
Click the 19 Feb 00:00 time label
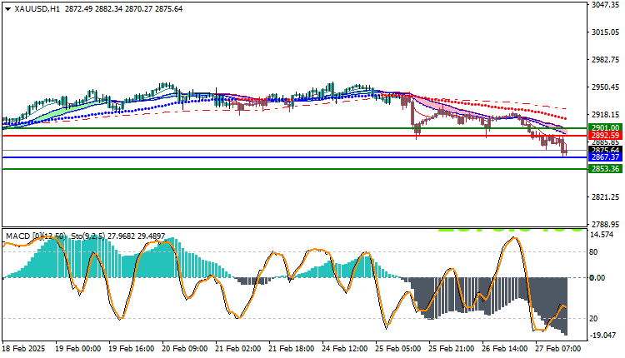(x=78, y=349)
